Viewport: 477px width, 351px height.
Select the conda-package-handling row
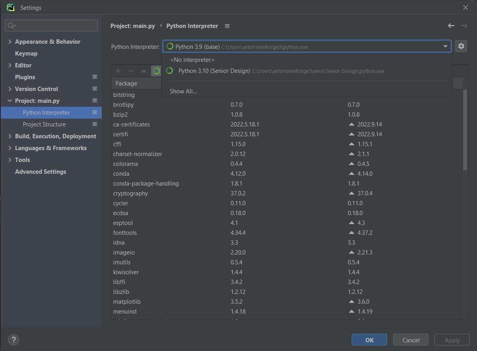[x=287, y=184]
